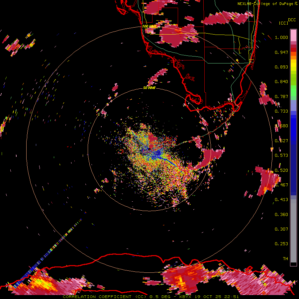The height and width of the screenshot is (299, 299).
Task: Click the 0.5 DEG elevation text in the caption
Action: point(160,297)
